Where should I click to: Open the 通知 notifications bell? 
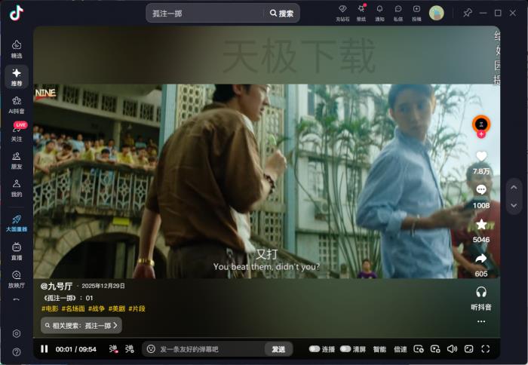[x=379, y=10]
